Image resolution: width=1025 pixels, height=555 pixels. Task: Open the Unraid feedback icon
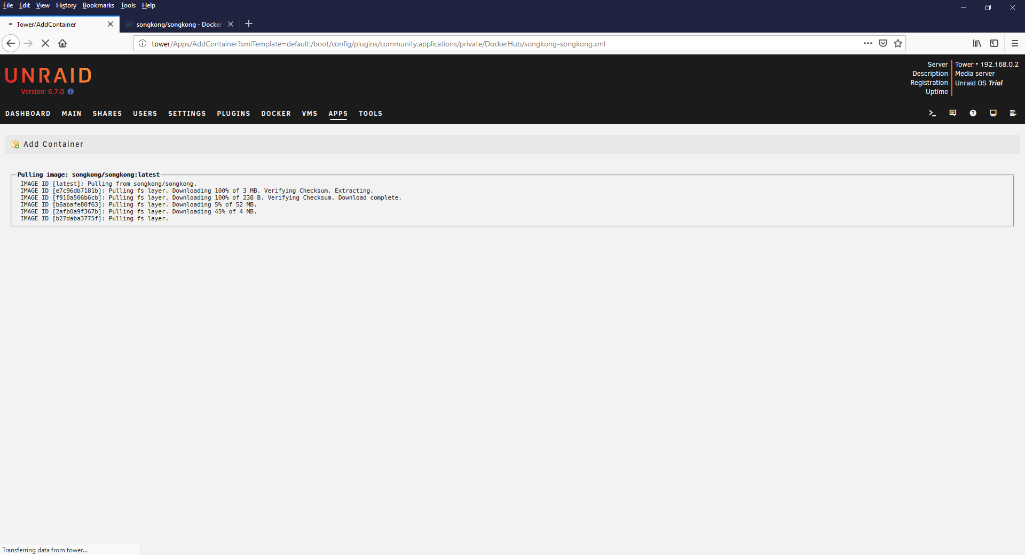point(953,113)
